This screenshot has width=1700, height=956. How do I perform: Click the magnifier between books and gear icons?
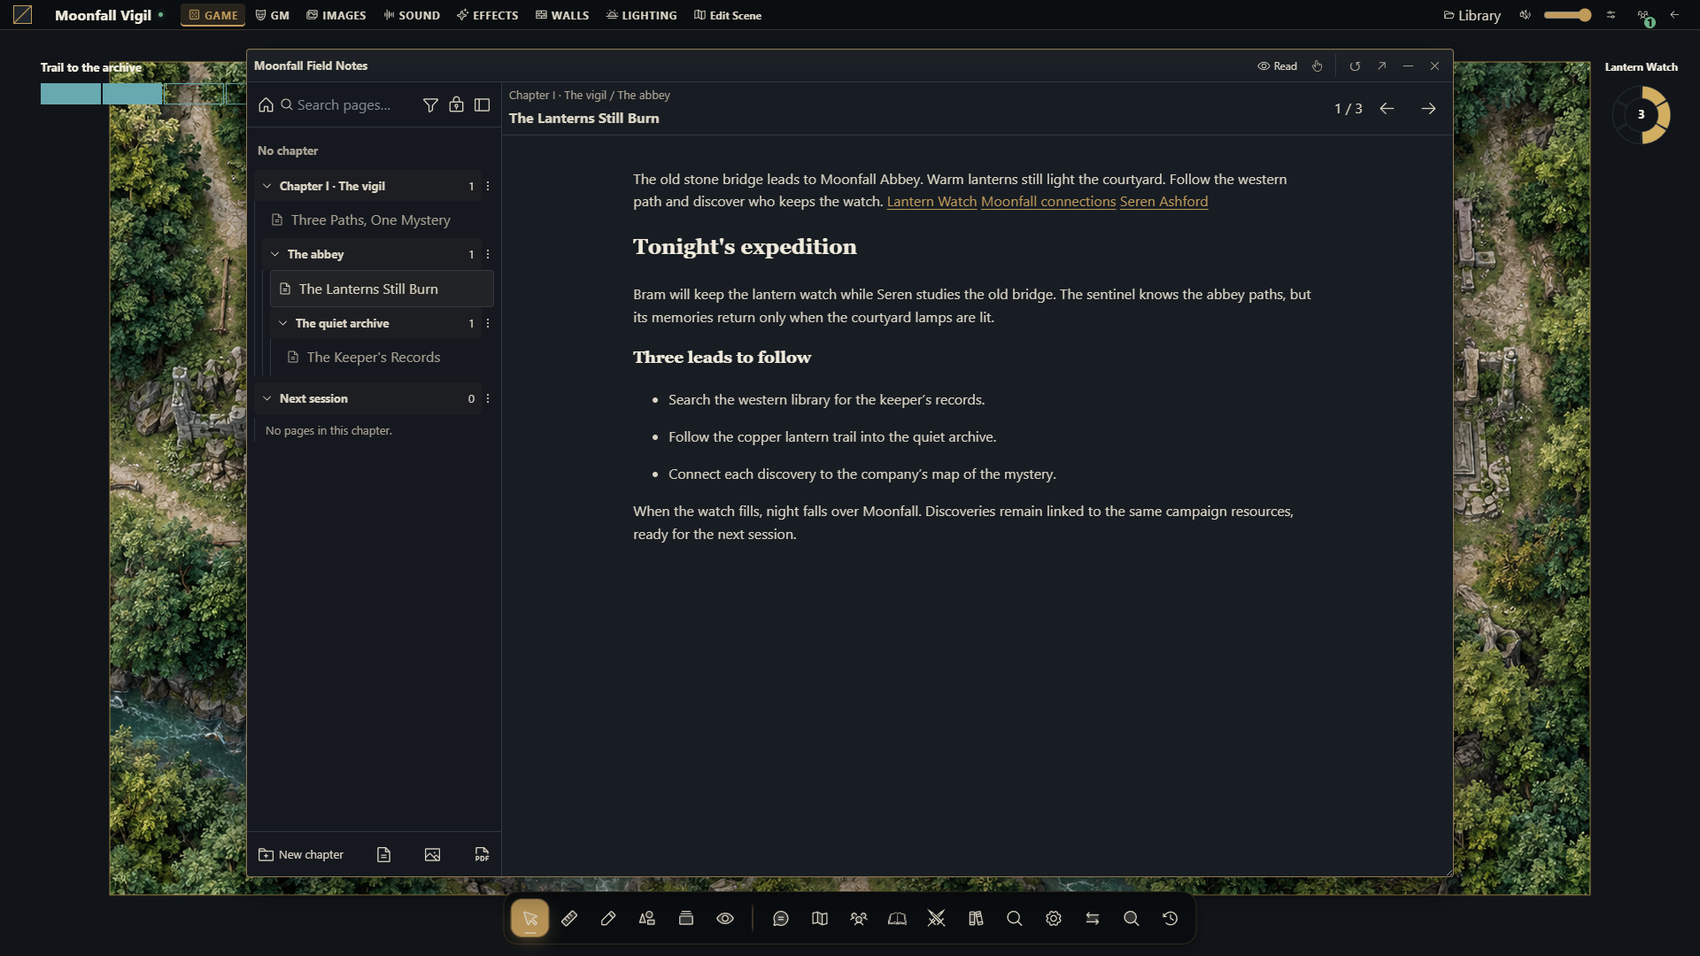point(1015,918)
